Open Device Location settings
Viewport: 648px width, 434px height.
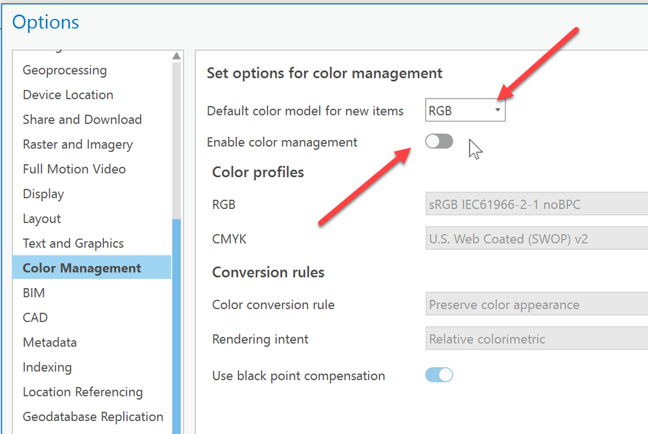67,95
